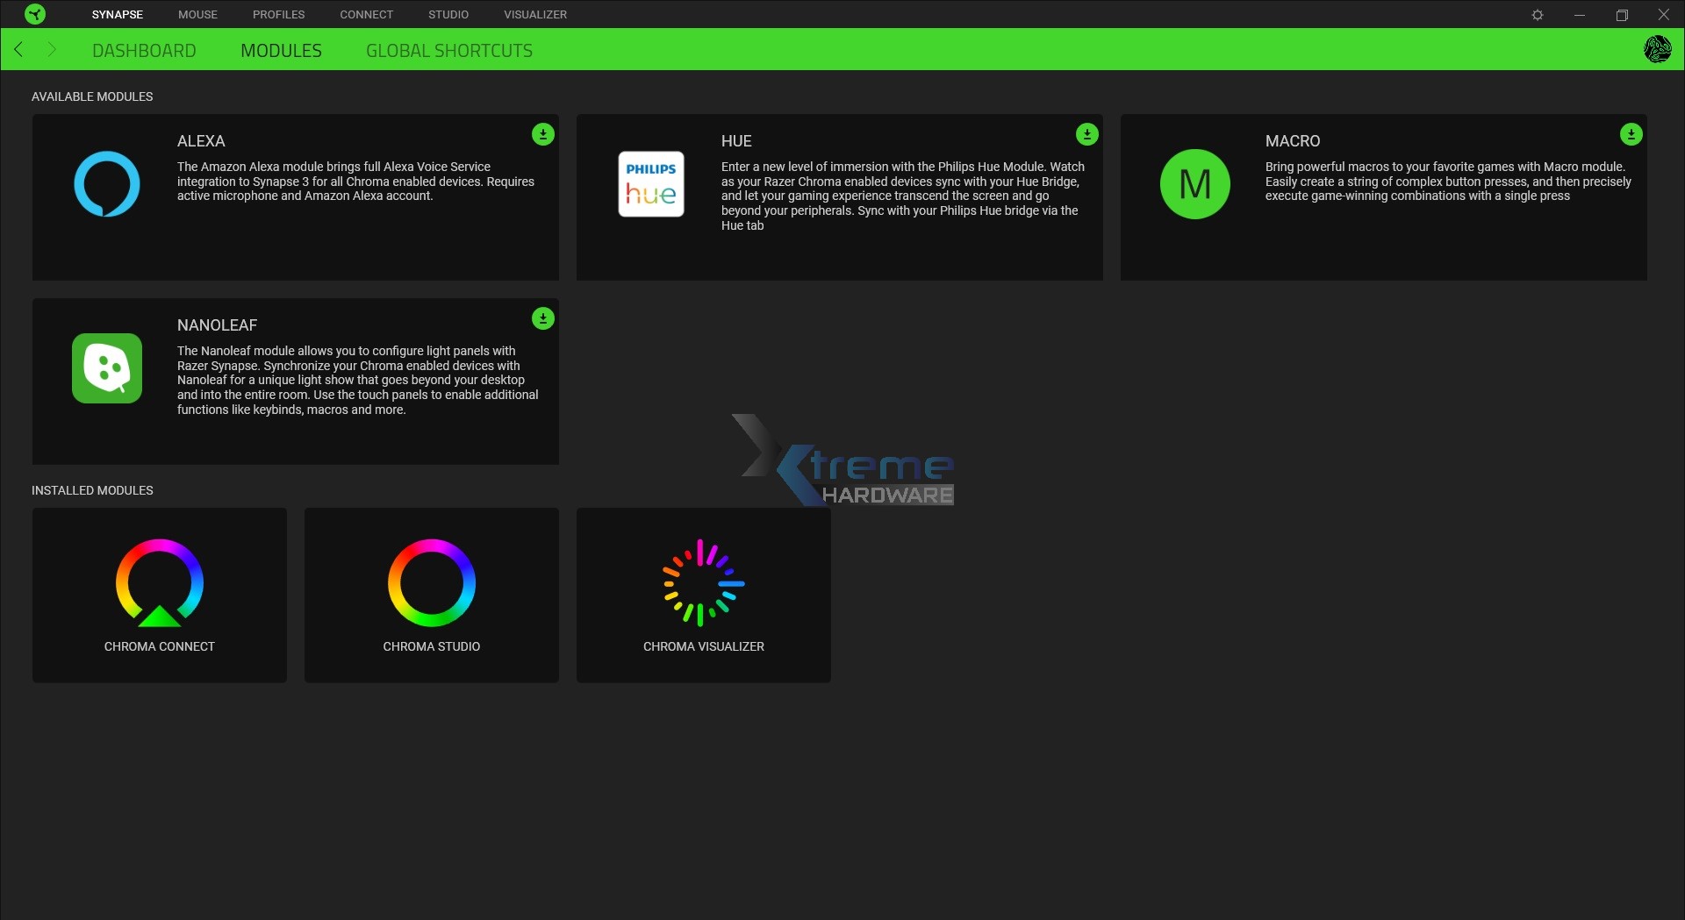
Task: Open the Chroma Connect module
Action: click(x=160, y=595)
